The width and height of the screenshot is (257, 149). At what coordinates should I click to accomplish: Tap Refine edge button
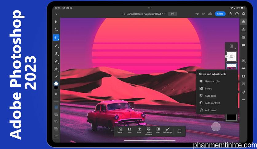168,131
